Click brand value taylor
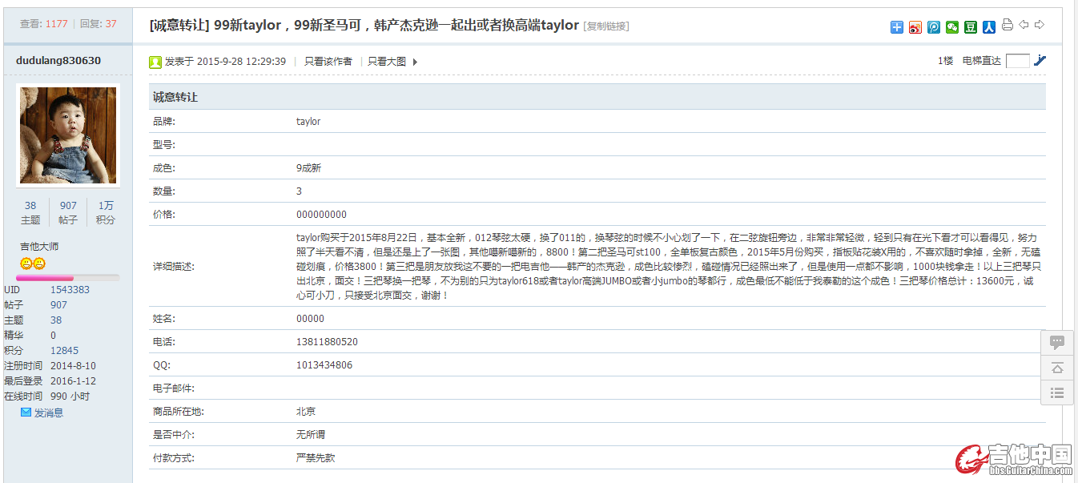 [308, 122]
